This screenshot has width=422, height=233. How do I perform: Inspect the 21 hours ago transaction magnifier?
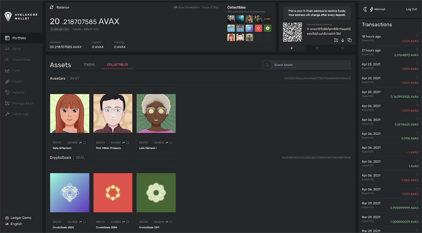tap(417, 49)
